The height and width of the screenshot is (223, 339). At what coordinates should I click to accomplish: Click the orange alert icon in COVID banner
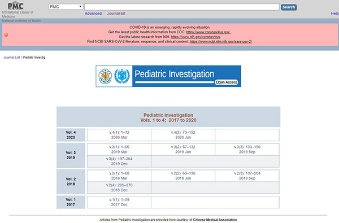pyautogui.click(x=6, y=34)
